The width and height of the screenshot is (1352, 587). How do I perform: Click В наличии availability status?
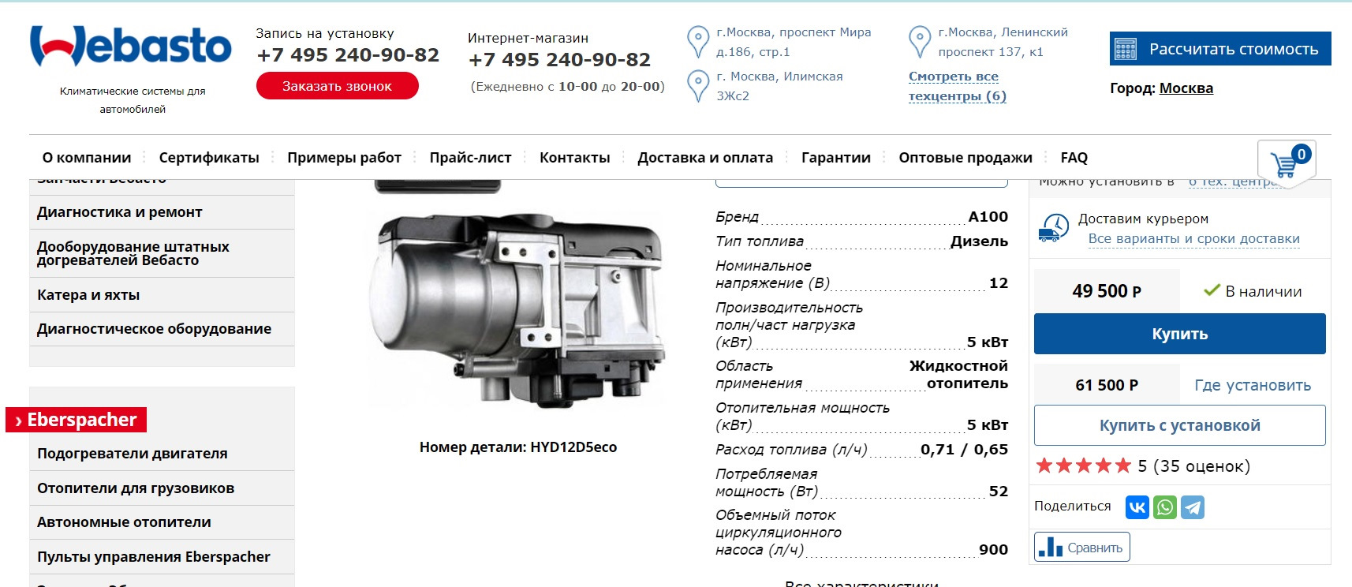pyautogui.click(x=1253, y=291)
